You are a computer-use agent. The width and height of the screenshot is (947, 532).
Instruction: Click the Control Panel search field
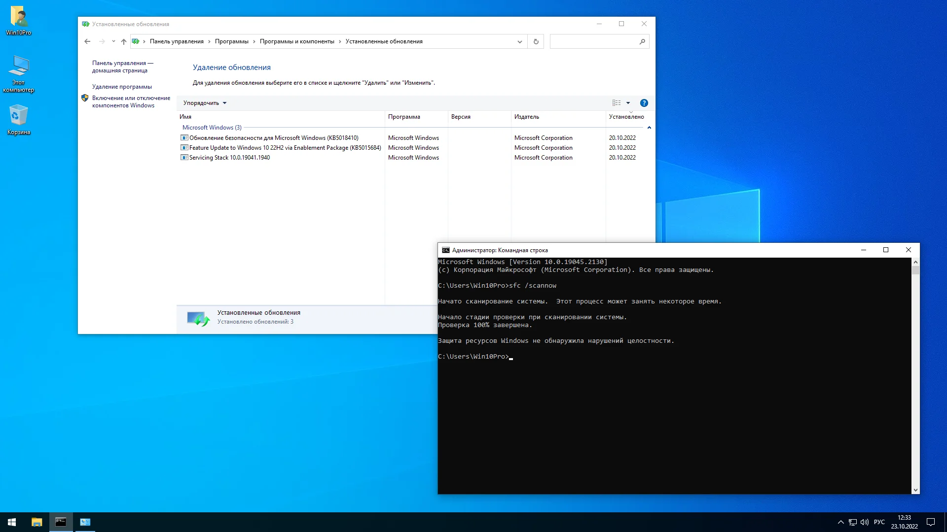coord(594,41)
